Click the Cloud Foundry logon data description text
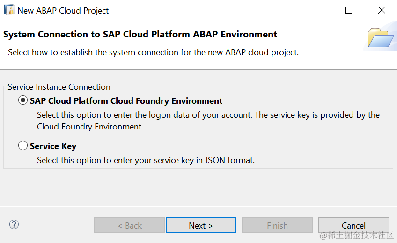The width and height of the screenshot is (397, 243). [x=208, y=121]
